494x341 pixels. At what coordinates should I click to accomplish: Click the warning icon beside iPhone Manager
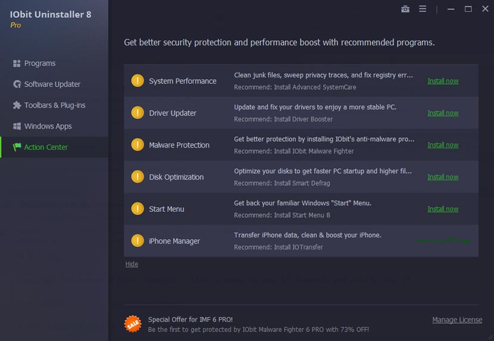(137, 240)
